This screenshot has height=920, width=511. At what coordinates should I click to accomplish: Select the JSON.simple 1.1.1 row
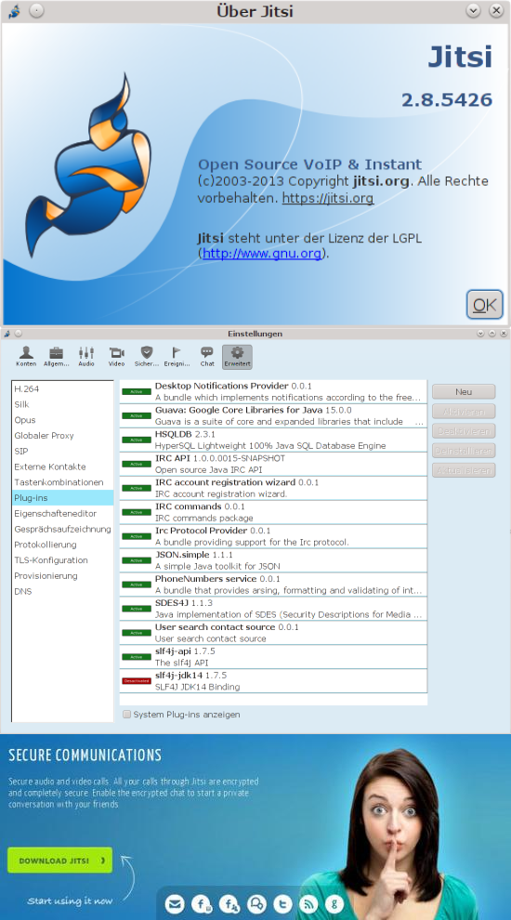coord(273,559)
